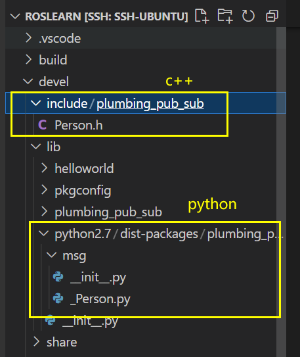Image resolution: width=300 pixels, height=357 pixels.
Task: Expand plumbing_pub_sub folder under lib
Action: pyautogui.click(x=45, y=212)
